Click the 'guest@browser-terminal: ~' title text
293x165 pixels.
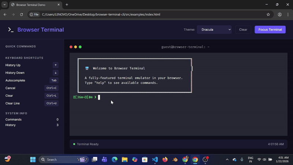click(x=185, y=47)
